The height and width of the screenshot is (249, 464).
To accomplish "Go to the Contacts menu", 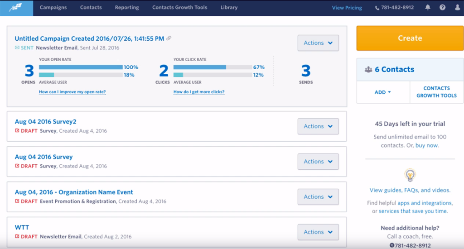I will [x=91, y=7].
